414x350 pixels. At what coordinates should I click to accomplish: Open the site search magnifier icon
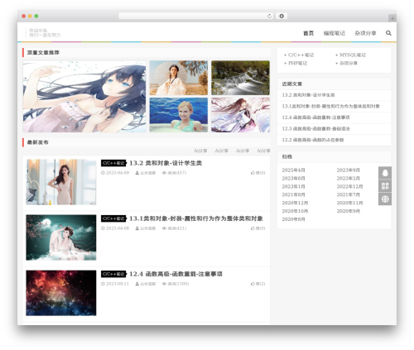(388, 33)
